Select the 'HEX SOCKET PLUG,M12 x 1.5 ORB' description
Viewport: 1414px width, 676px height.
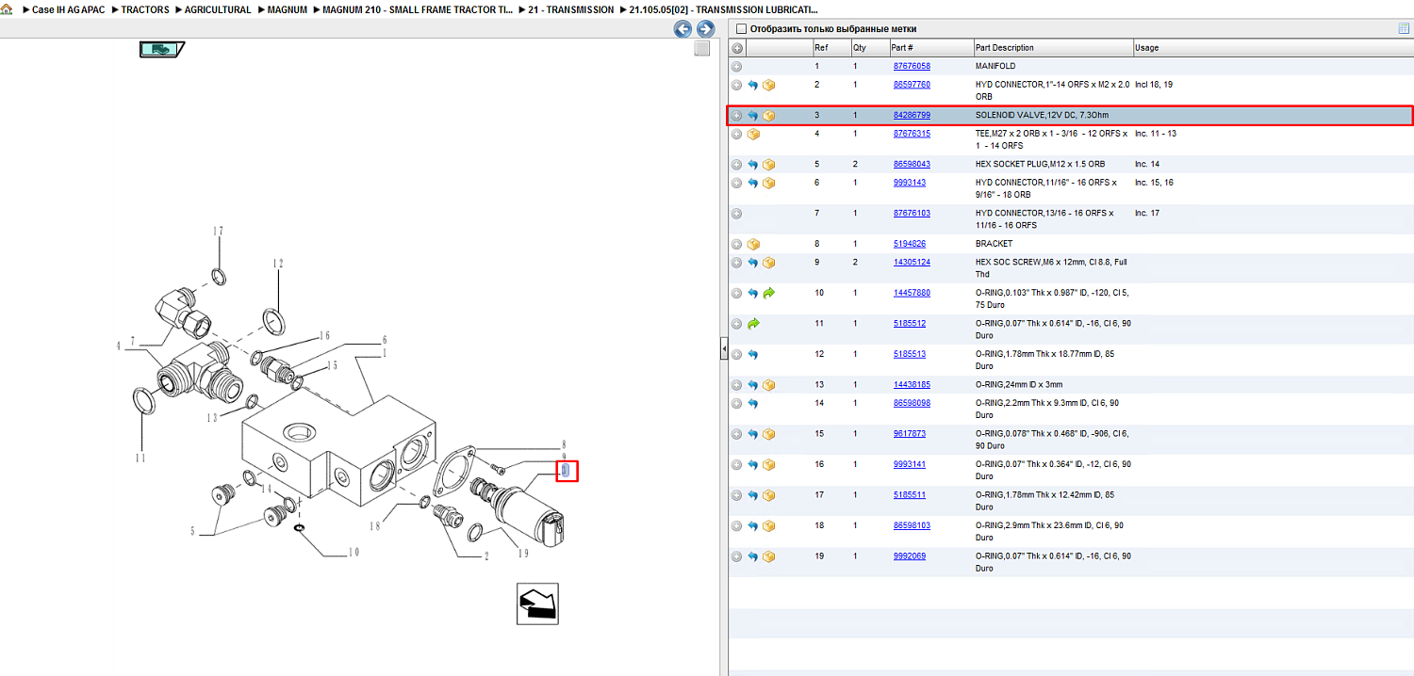[1040, 165]
